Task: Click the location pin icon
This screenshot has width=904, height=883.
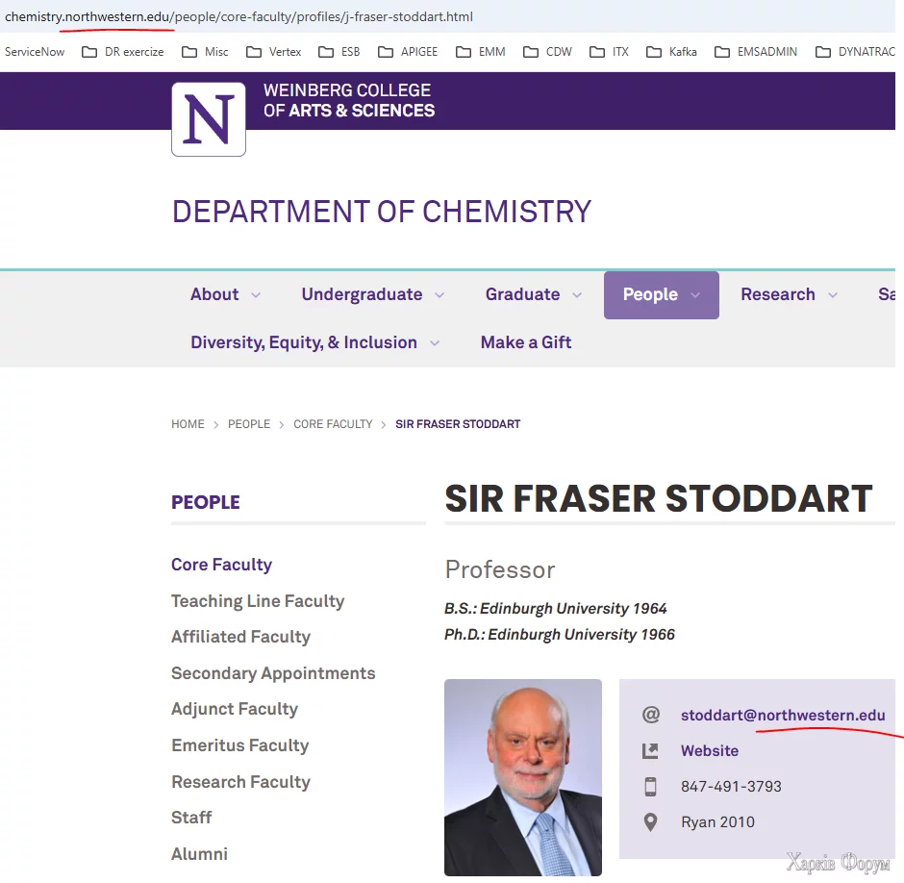Action: tap(651, 822)
